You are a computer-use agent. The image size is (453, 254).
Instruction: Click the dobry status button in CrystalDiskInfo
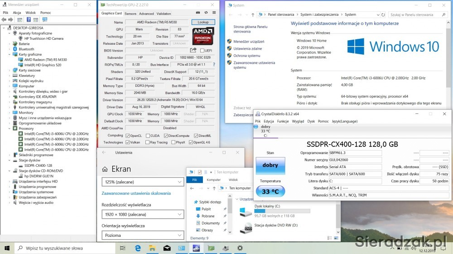point(270,165)
